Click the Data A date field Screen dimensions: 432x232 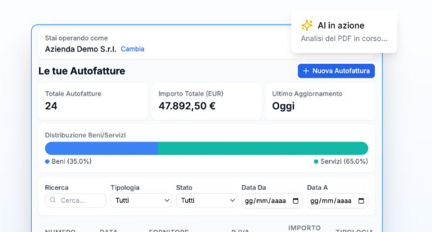pyautogui.click(x=333, y=201)
